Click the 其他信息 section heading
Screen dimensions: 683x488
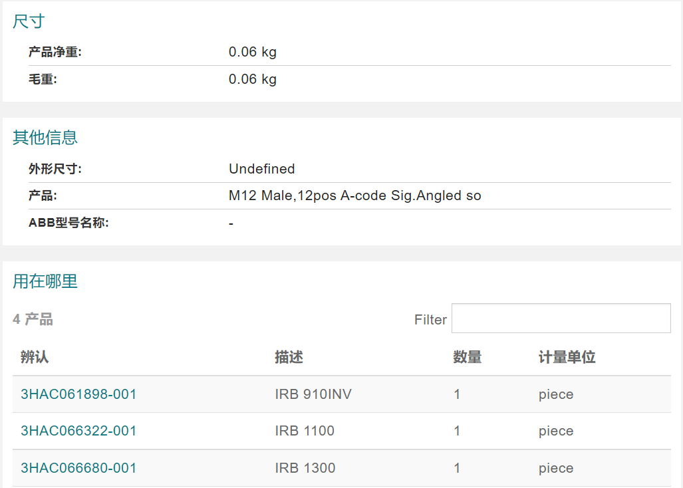pos(45,138)
